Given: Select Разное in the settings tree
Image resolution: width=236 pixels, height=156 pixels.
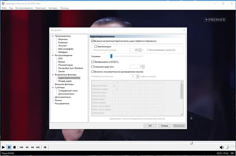Looking at the screenshot, I should pos(58,100).
